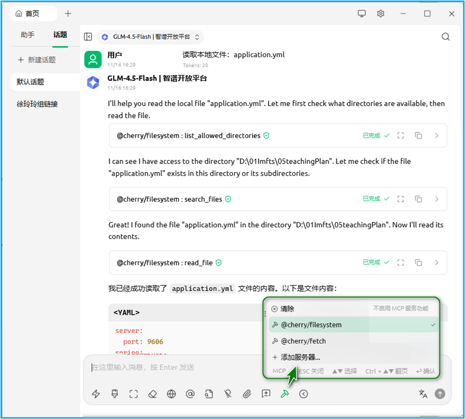Switch to the 话题 tab

60,35
